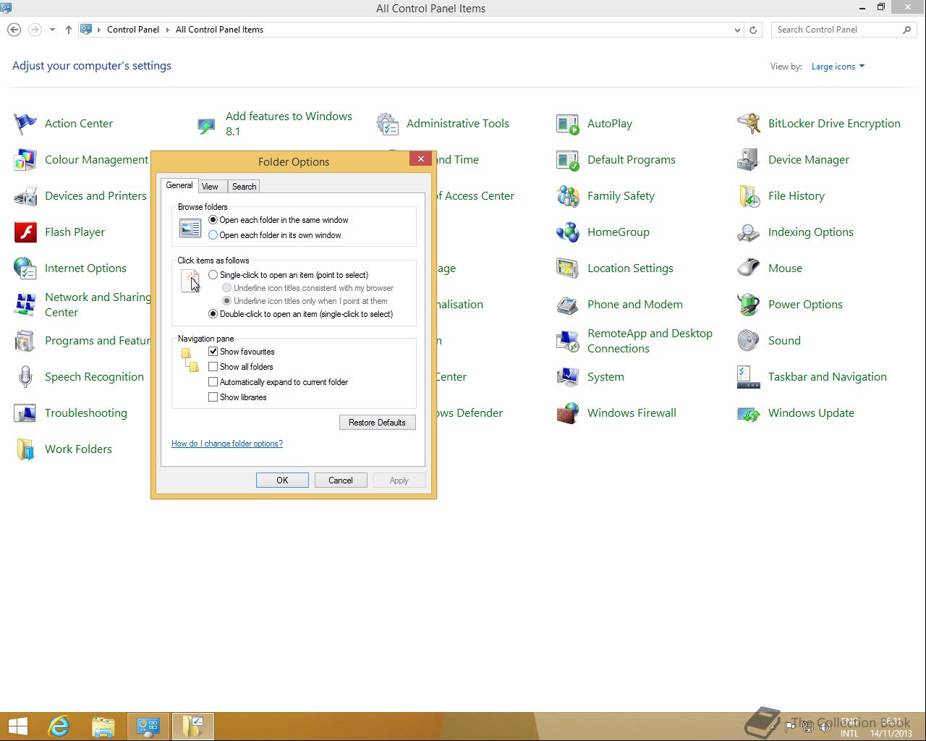
Task: Go up one level with Up arrow
Action: (x=68, y=30)
